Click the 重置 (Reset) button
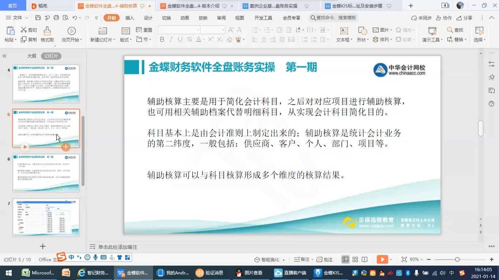The width and height of the screenshot is (499, 280). [x=145, y=30]
